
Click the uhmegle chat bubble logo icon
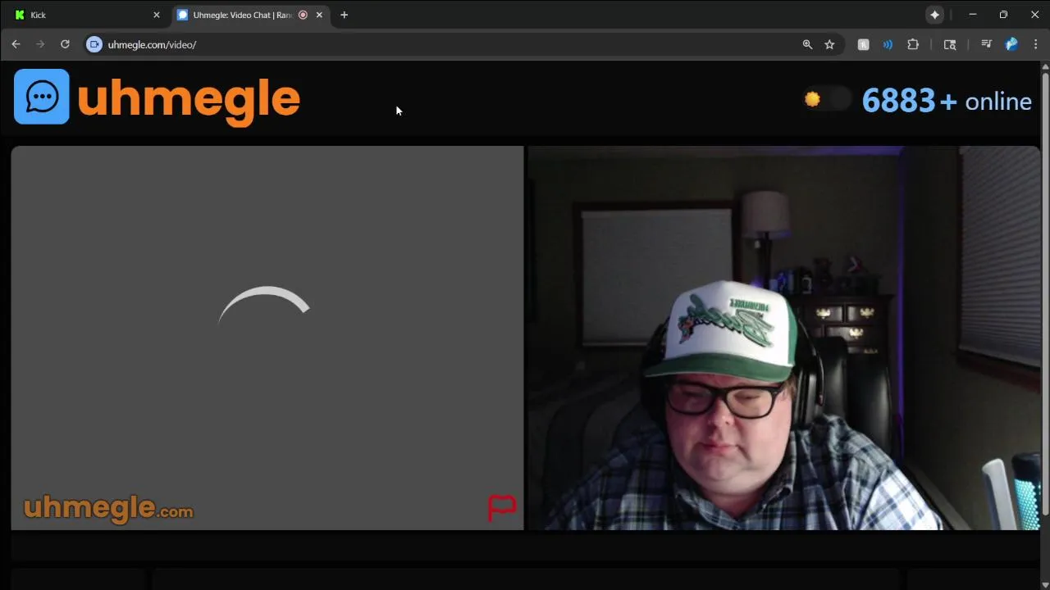[x=42, y=97]
